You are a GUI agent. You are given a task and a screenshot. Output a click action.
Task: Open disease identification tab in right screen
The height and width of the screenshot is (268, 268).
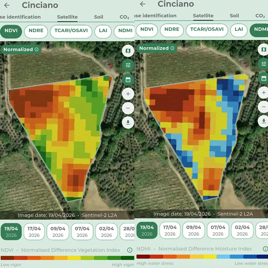(155, 16)
